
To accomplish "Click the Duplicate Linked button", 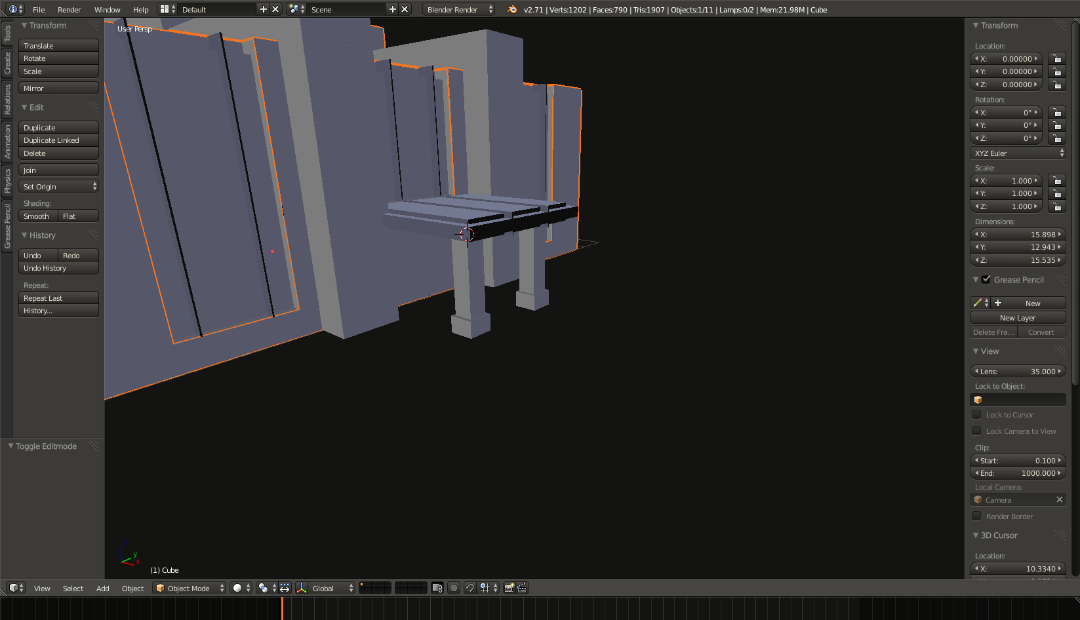I will [x=58, y=140].
